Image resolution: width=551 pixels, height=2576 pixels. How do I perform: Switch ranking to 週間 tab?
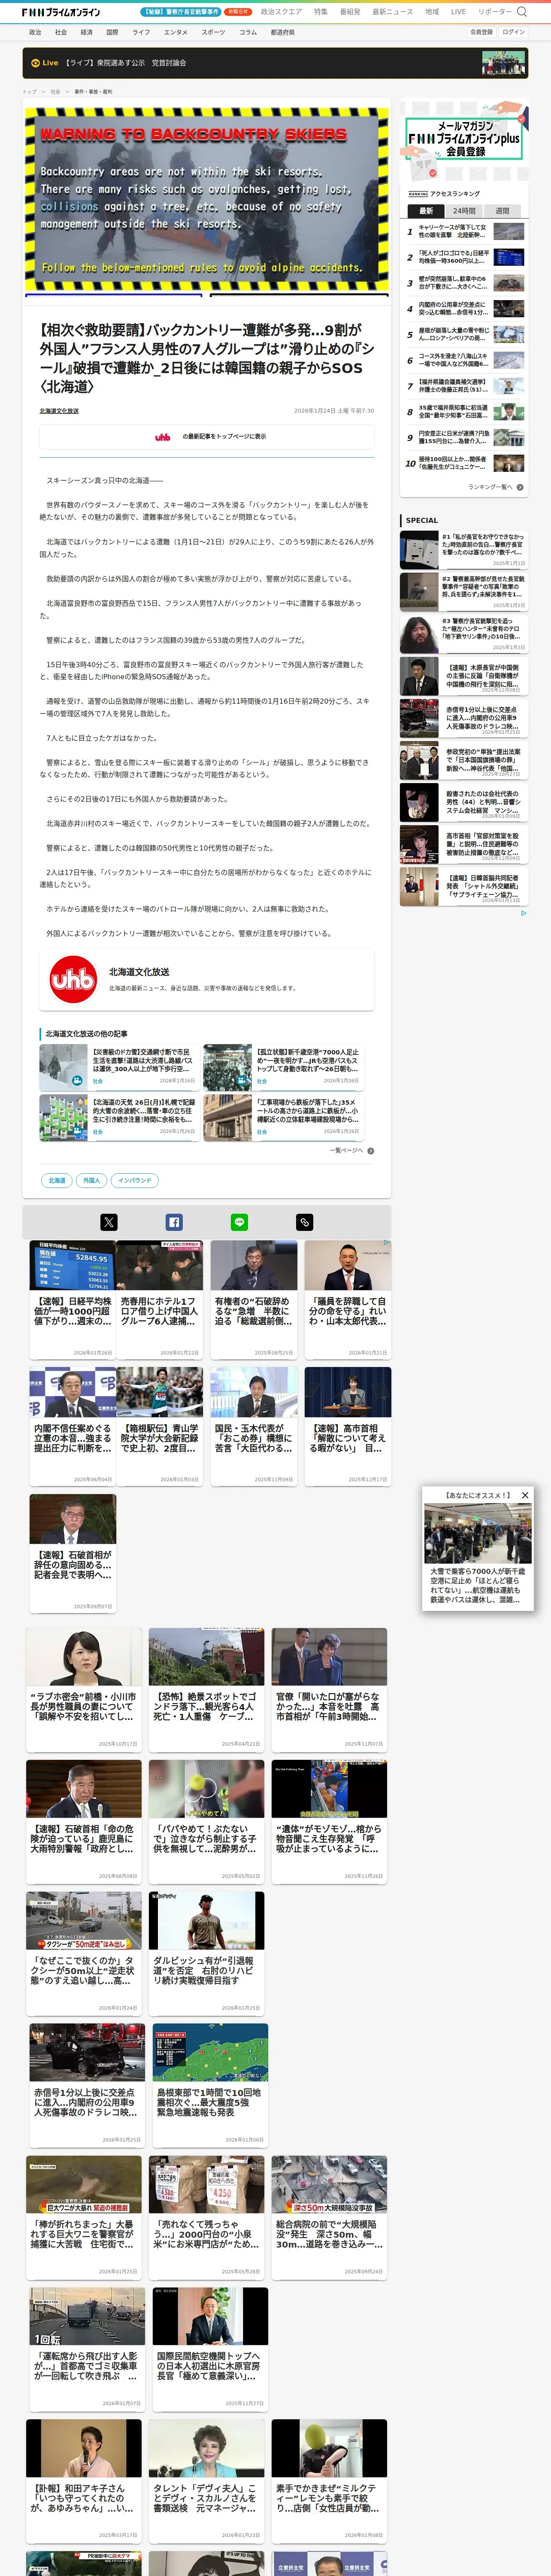pyautogui.click(x=502, y=211)
